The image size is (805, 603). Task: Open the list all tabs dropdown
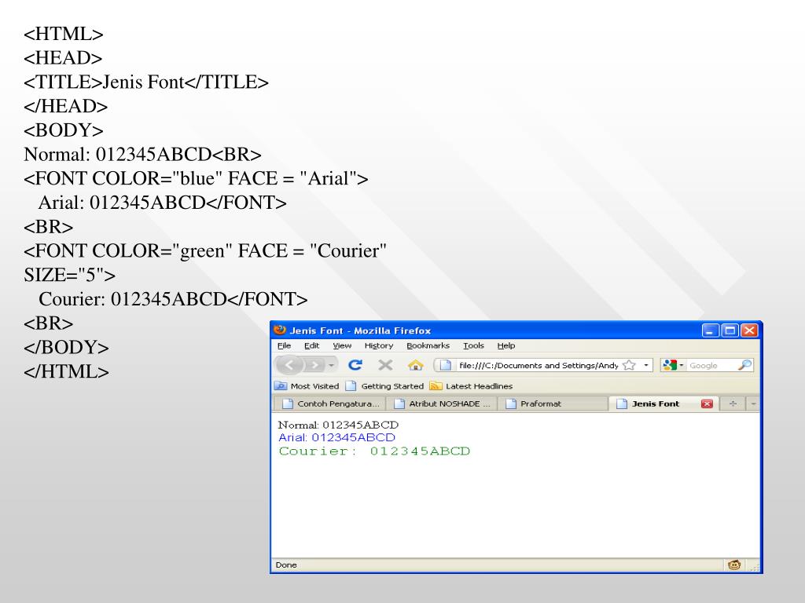click(x=753, y=404)
